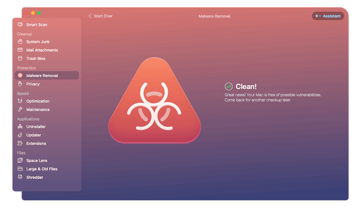Open the Privacy module
Viewport: 359px width, 211px height.
pos(47,84)
